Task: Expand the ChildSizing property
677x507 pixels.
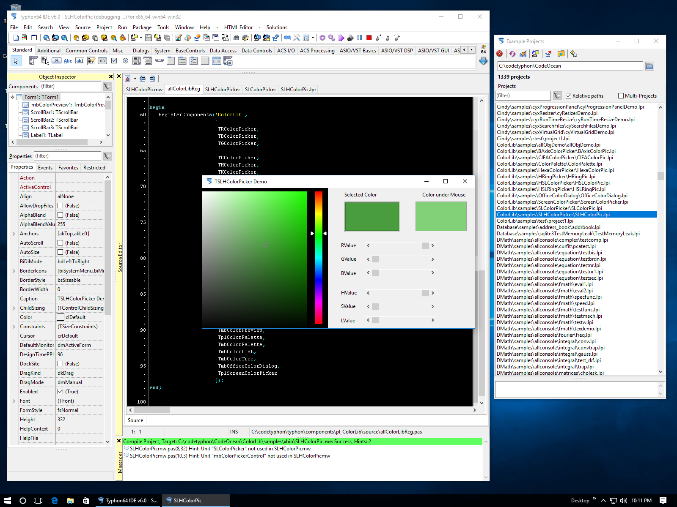Action: pos(14,308)
